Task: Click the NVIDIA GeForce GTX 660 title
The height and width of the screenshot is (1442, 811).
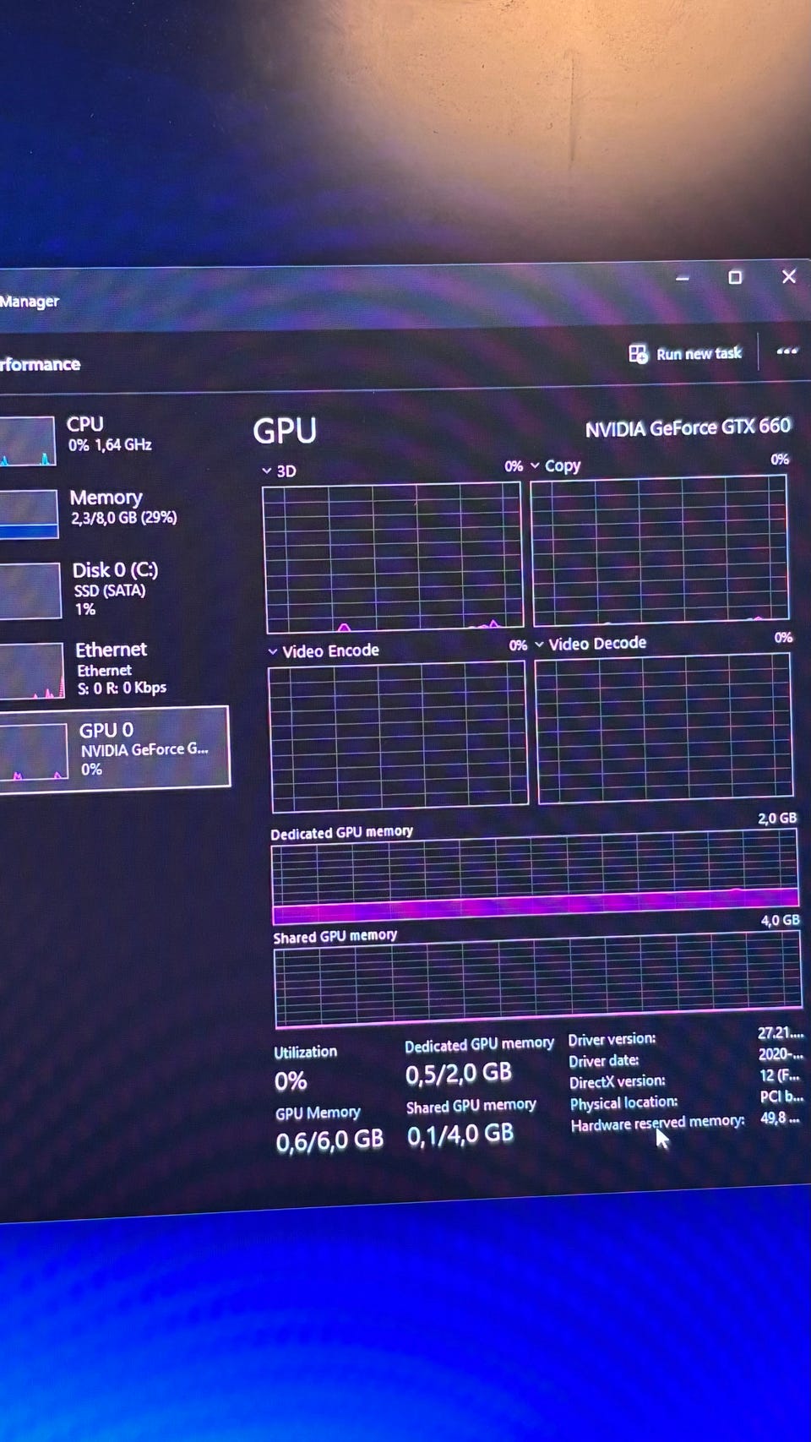Action: 688,427
